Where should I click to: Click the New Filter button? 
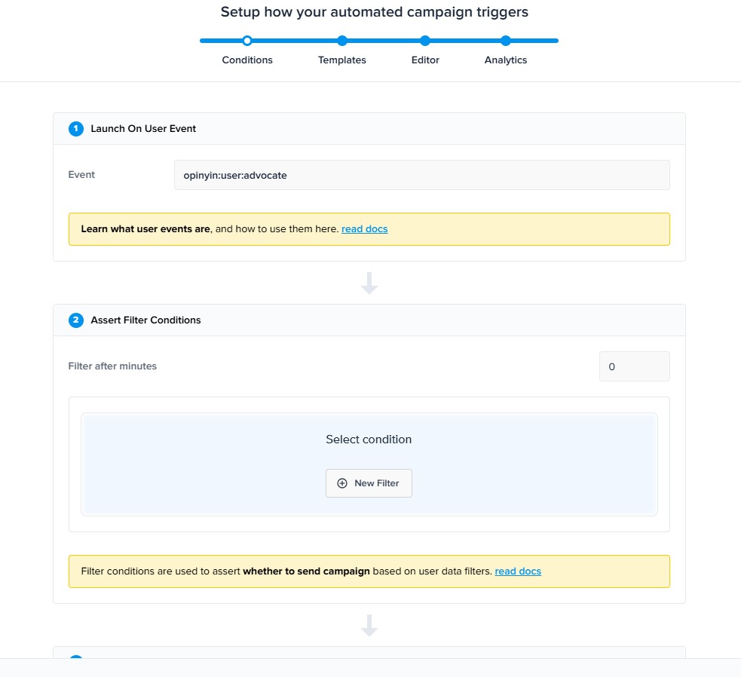[369, 483]
